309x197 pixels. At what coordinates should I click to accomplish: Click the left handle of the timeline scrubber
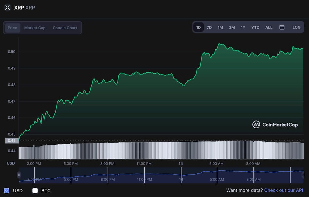click(19, 175)
